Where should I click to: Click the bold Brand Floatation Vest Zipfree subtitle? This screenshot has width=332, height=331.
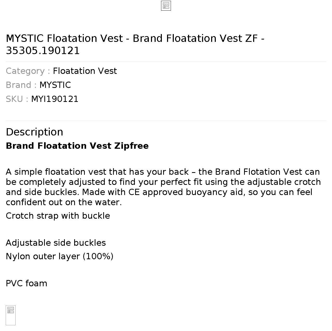pos(77,146)
